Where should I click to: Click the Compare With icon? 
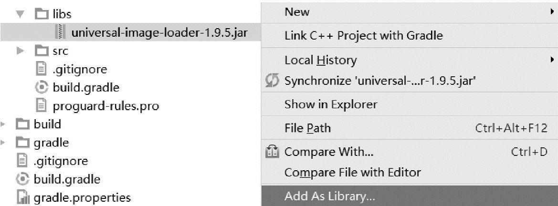[272, 152]
